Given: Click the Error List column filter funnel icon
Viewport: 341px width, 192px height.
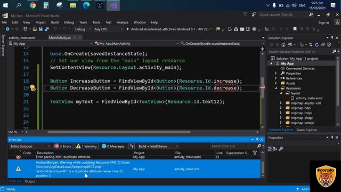Looking at the screenshot, I should (255, 153).
